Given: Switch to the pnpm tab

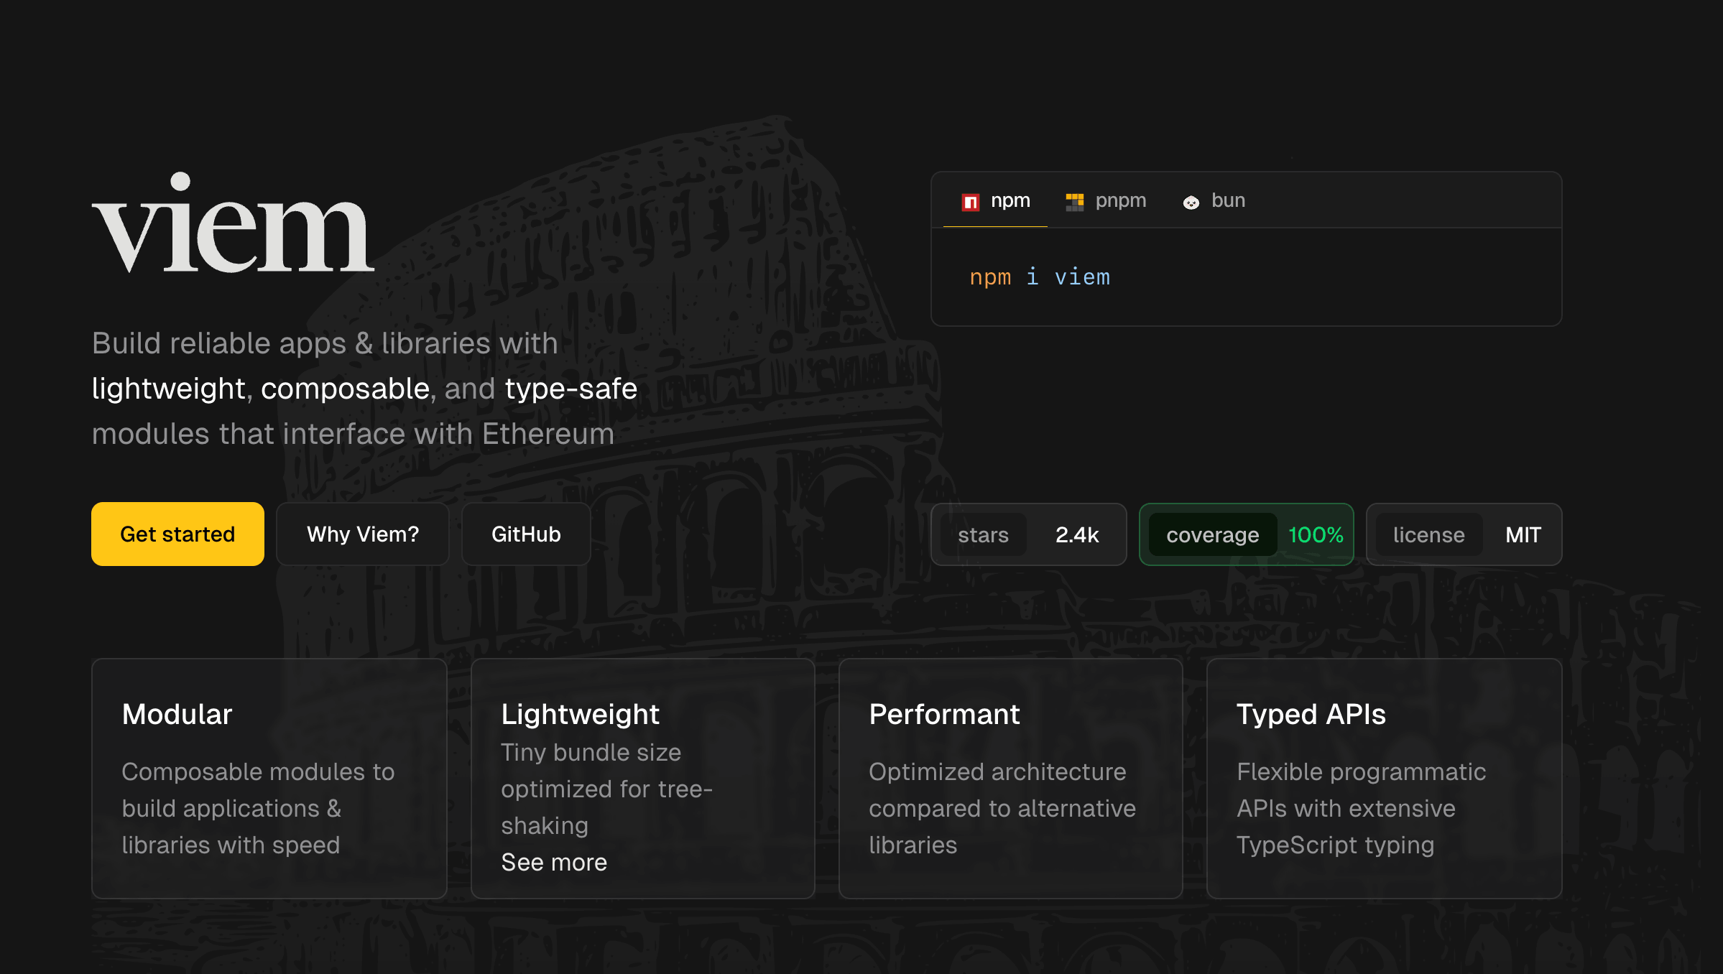Looking at the screenshot, I should pos(1107,201).
